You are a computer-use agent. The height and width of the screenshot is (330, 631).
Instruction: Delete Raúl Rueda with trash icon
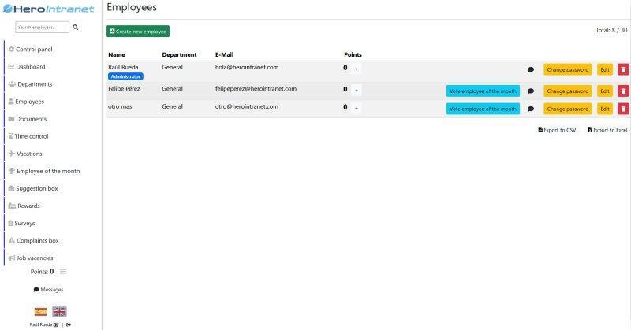pos(623,69)
